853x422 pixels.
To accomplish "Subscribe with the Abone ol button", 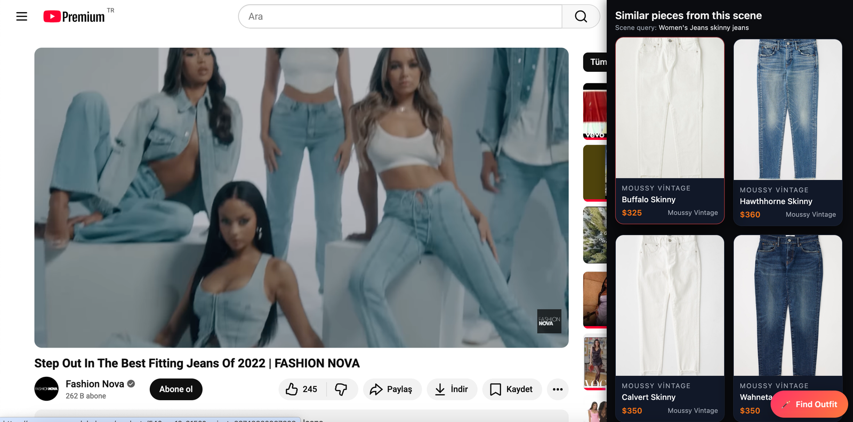I will point(176,389).
